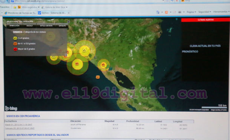The image size is (230, 140).
Task: Click the Bing logo on the map
Action: (11, 108)
